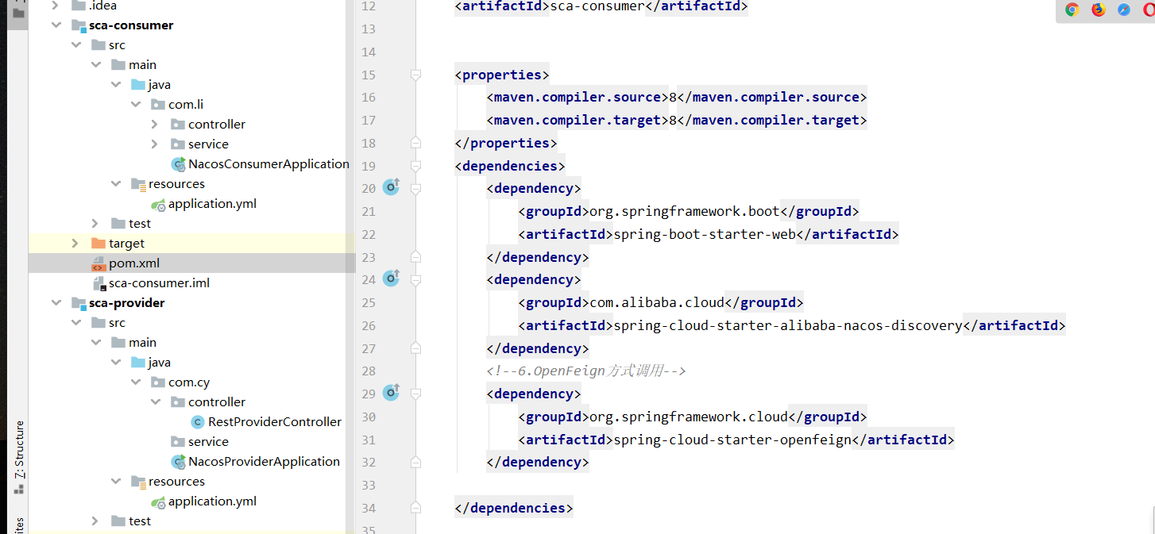
Task: Select sca-consumer.iml in project tree
Action: point(159,283)
